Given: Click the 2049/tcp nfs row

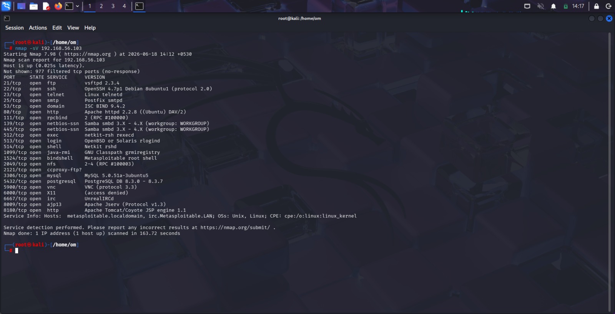Looking at the screenshot, I should point(69,164).
